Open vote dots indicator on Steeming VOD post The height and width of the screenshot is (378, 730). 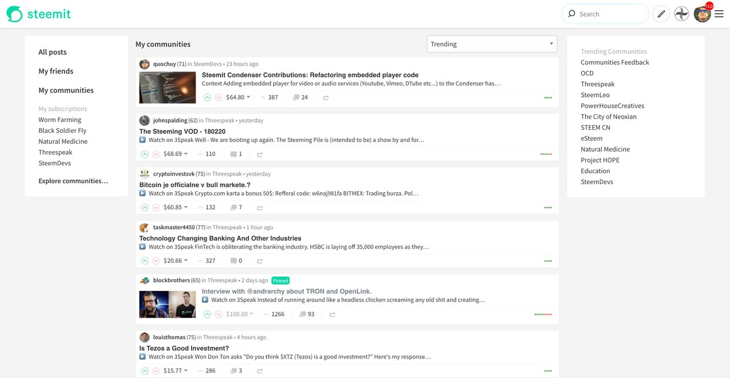click(x=546, y=155)
